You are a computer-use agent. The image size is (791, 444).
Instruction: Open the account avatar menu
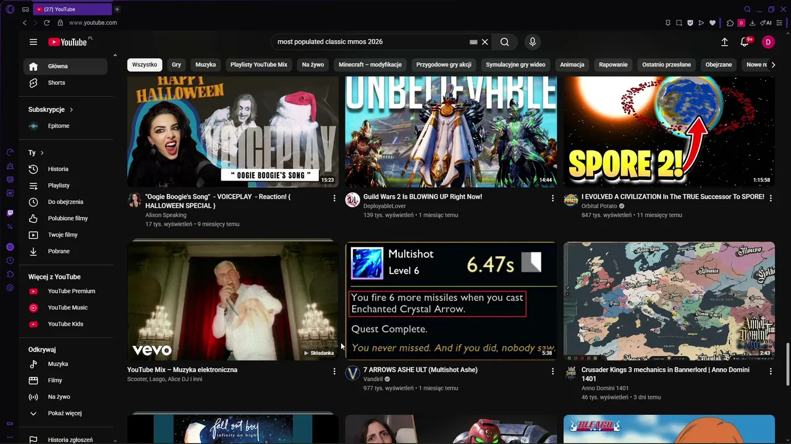pyautogui.click(x=768, y=42)
